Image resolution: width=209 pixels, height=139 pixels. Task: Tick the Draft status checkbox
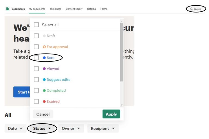click(x=36, y=36)
